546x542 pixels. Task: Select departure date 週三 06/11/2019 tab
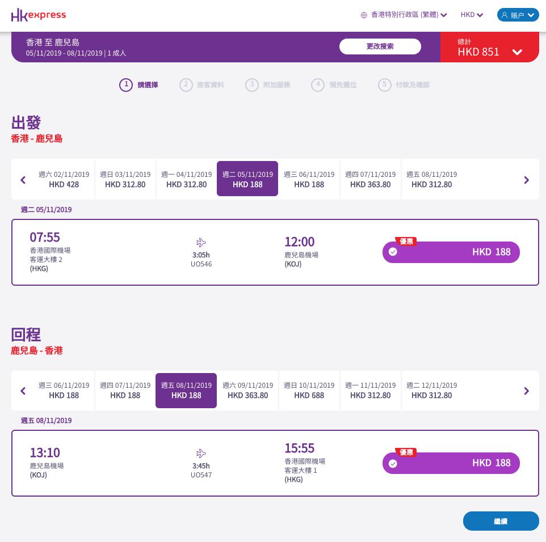tap(309, 179)
